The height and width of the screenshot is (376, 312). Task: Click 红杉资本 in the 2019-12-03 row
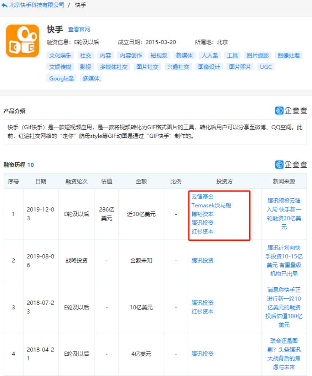pyautogui.click(x=202, y=232)
